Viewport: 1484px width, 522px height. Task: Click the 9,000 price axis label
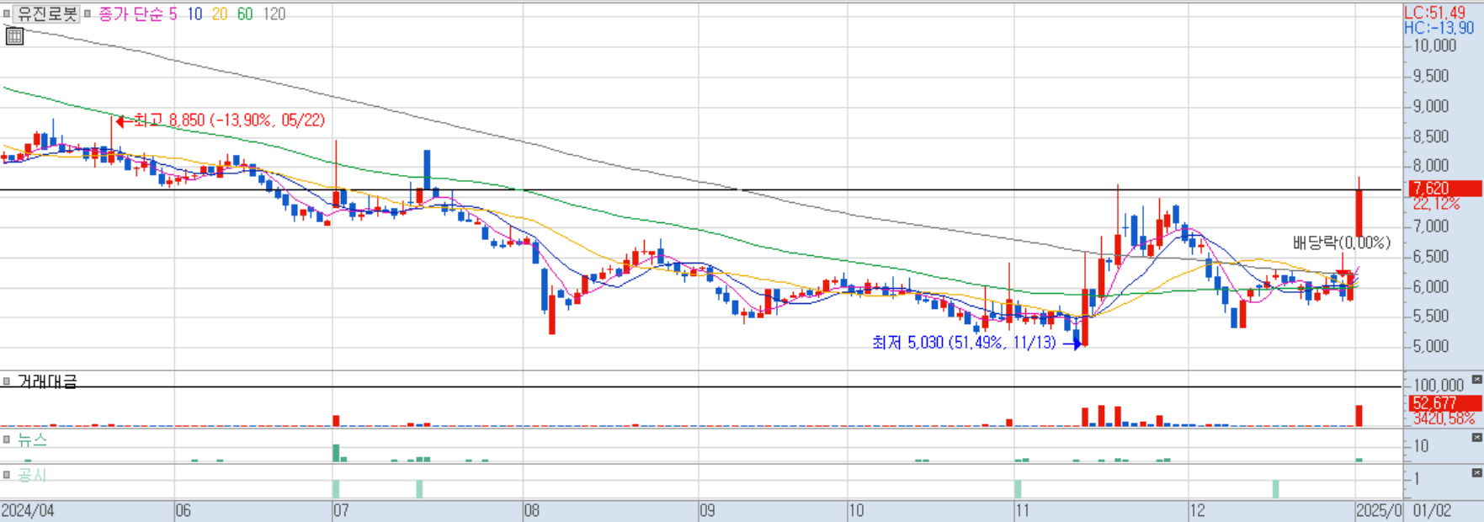tap(1431, 106)
